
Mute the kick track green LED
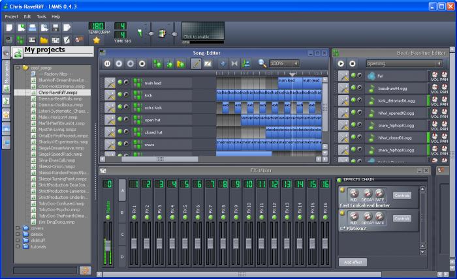click(x=119, y=95)
